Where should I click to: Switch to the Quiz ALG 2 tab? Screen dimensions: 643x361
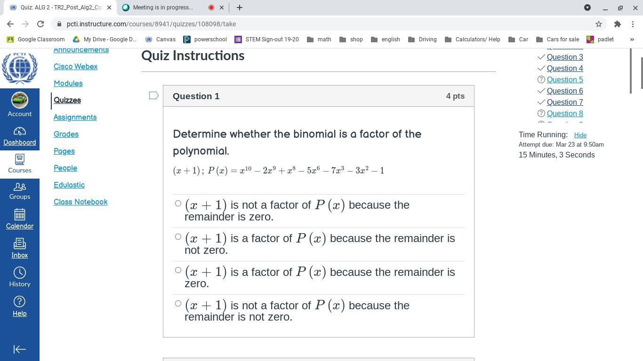click(x=59, y=8)
